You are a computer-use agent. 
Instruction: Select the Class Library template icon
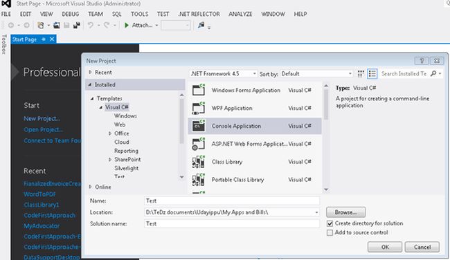[198, 162]
